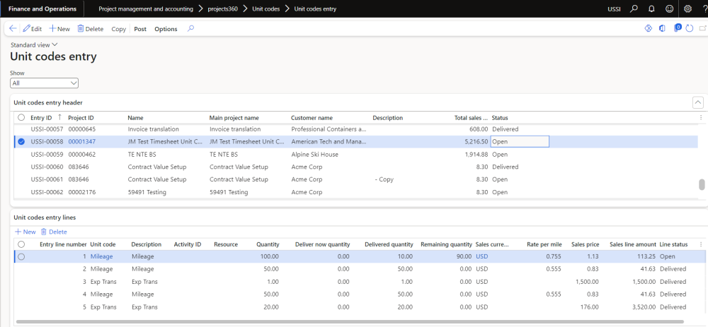Click the Post menu item
This screenshot has height=327, width=708.
point(140,29)
